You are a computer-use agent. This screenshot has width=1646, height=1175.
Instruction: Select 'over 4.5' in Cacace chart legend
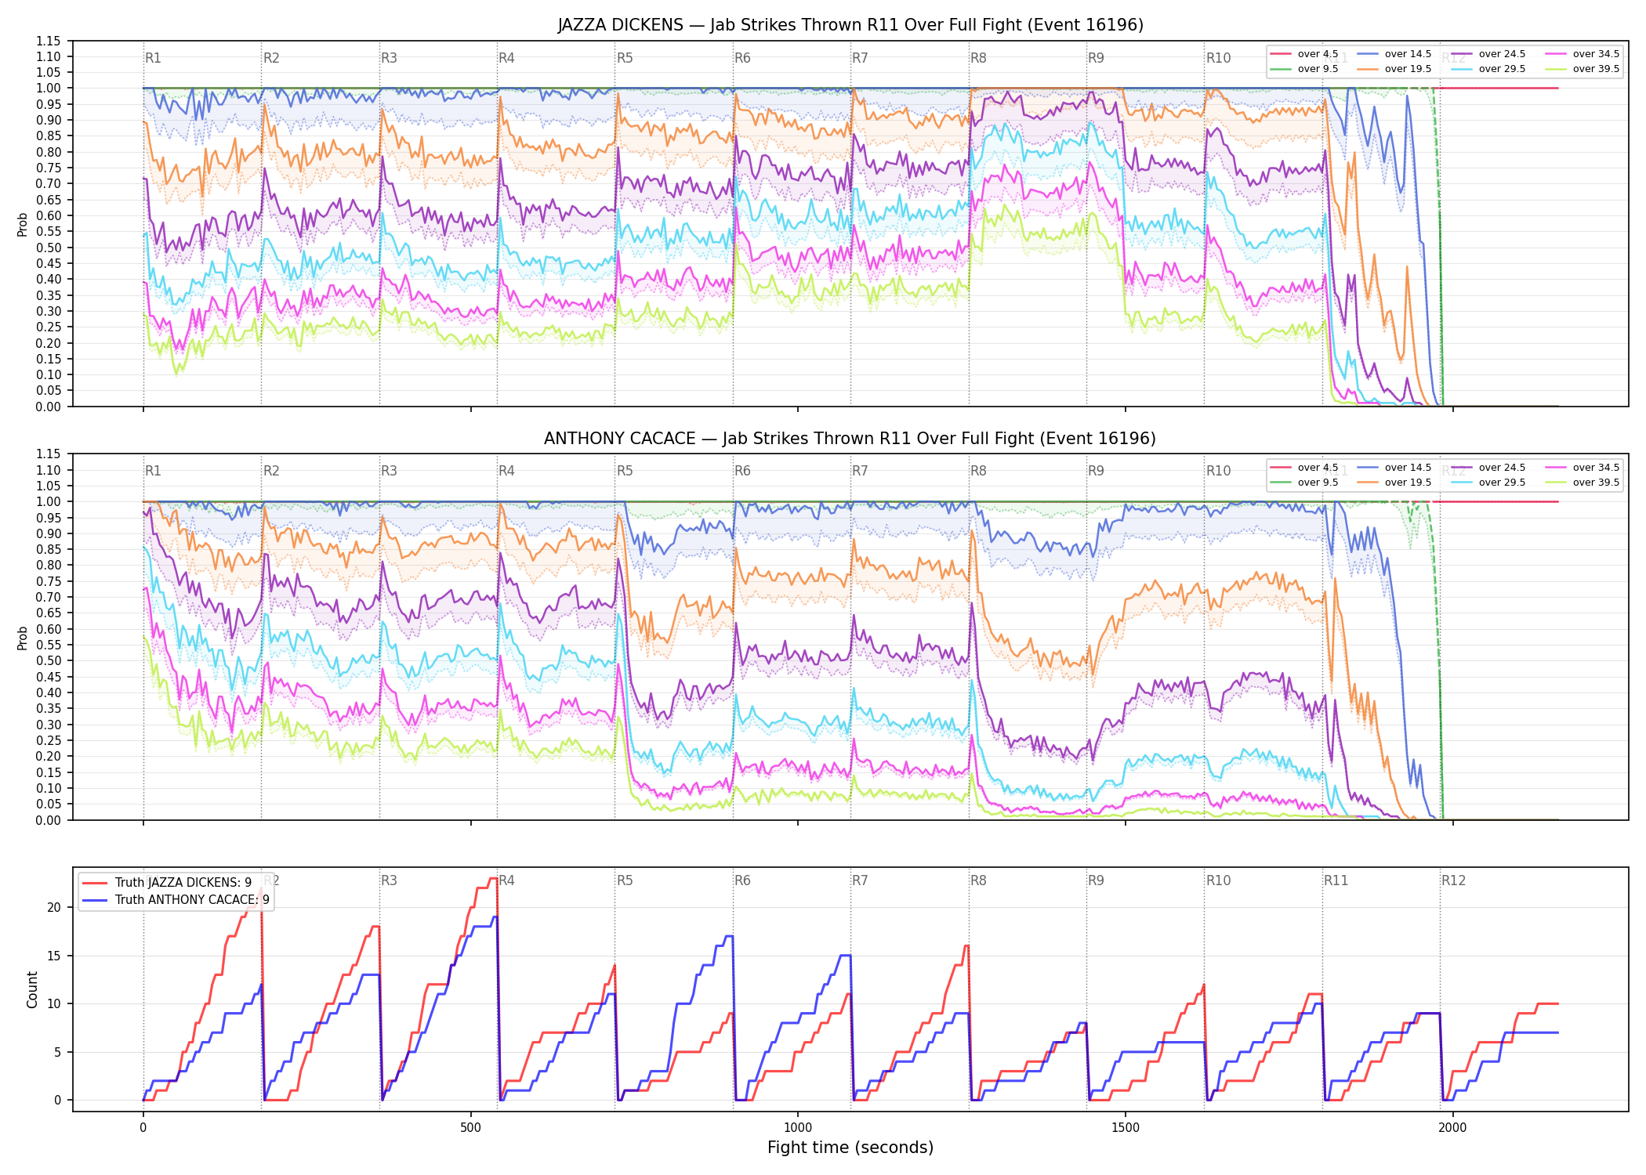[x=1304, y=468]
